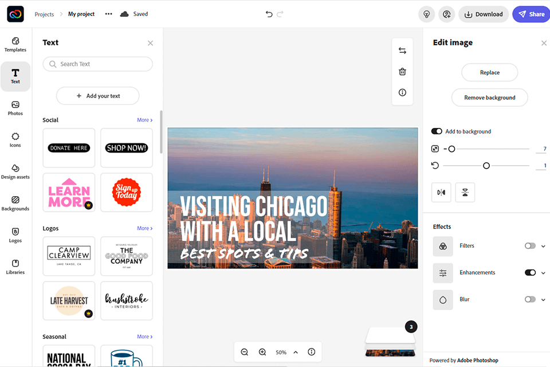The image size is (550, 367).
Task: Click the swap layout arrows icon
Action: (x=402, y=50)
